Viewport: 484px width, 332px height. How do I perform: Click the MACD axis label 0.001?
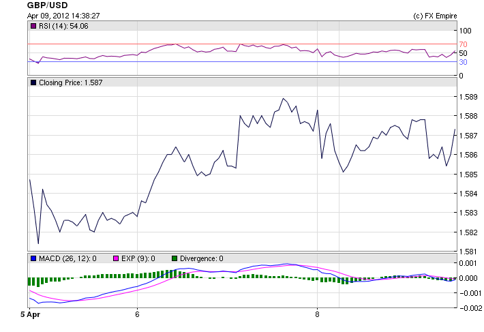(x=468, y=263)
